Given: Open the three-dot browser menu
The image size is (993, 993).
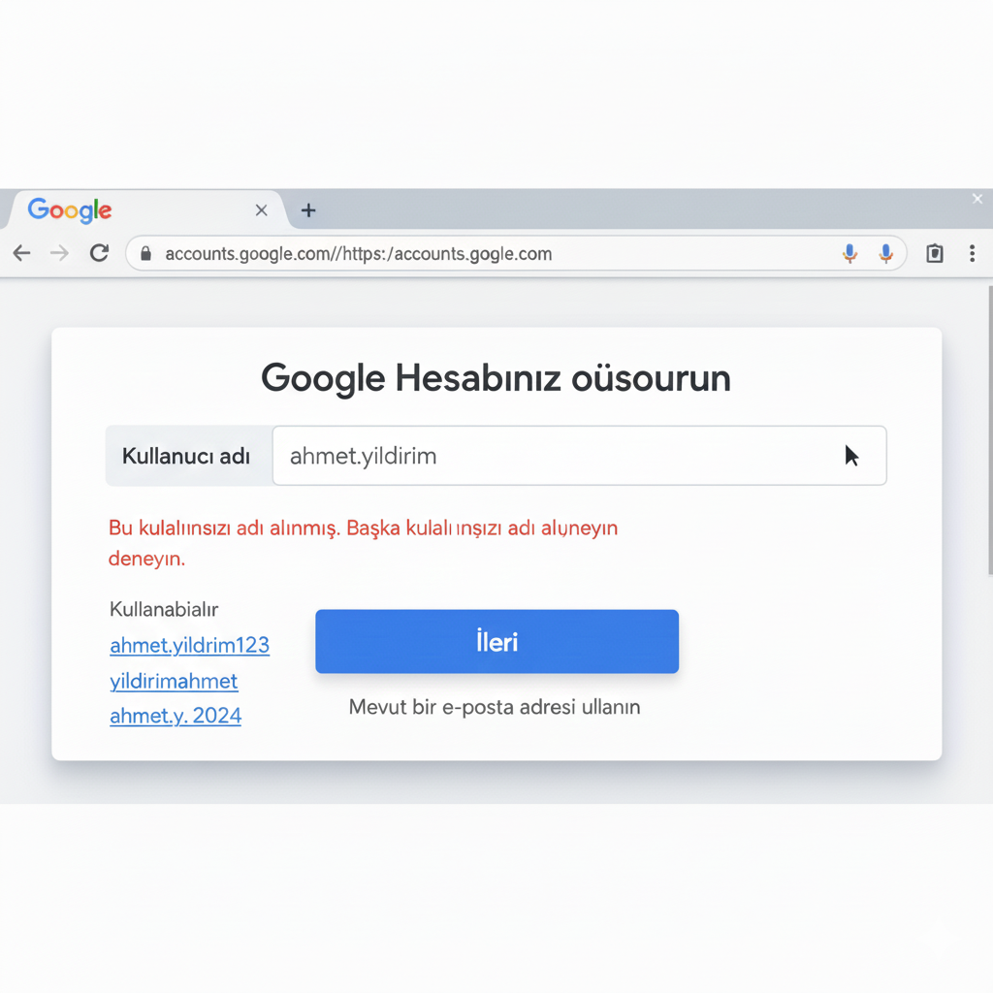Looking at the screenshot, I should click(972, 254).
